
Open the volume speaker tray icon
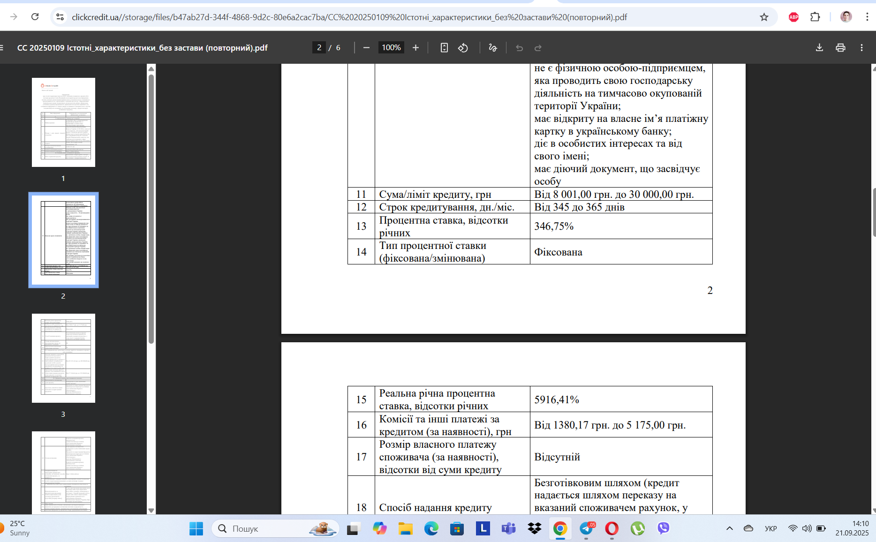[x=807, y=528]
